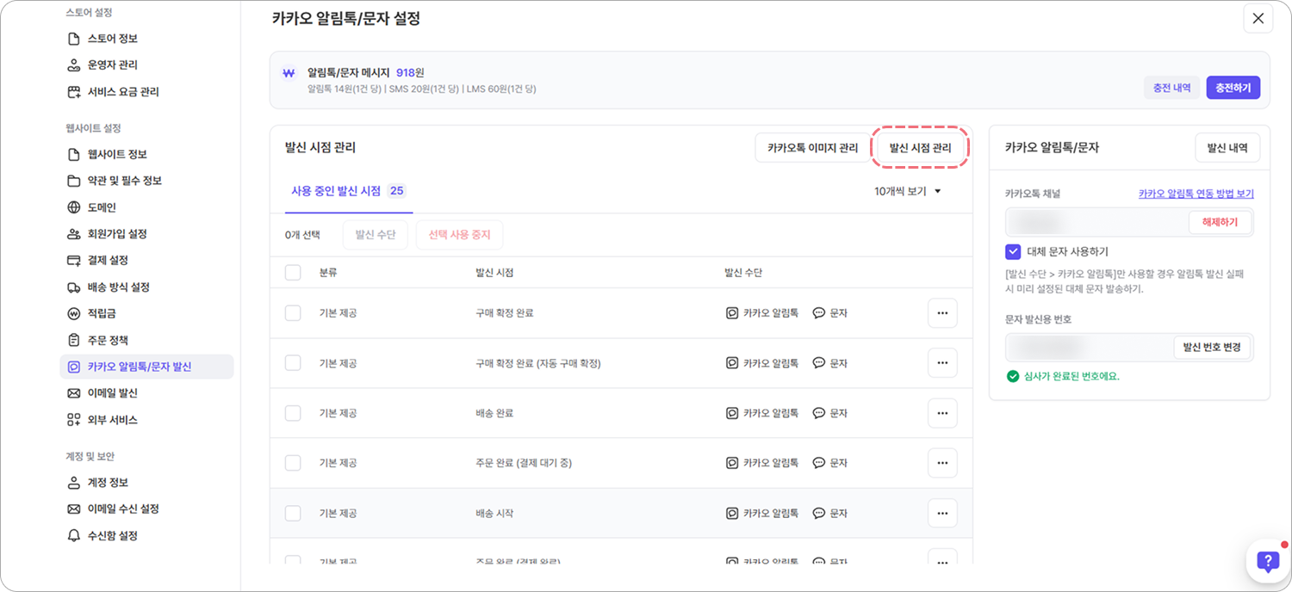Click the 주문 정책 clipboard icon
Screen dimensions: 1292x592
(73, 341)
